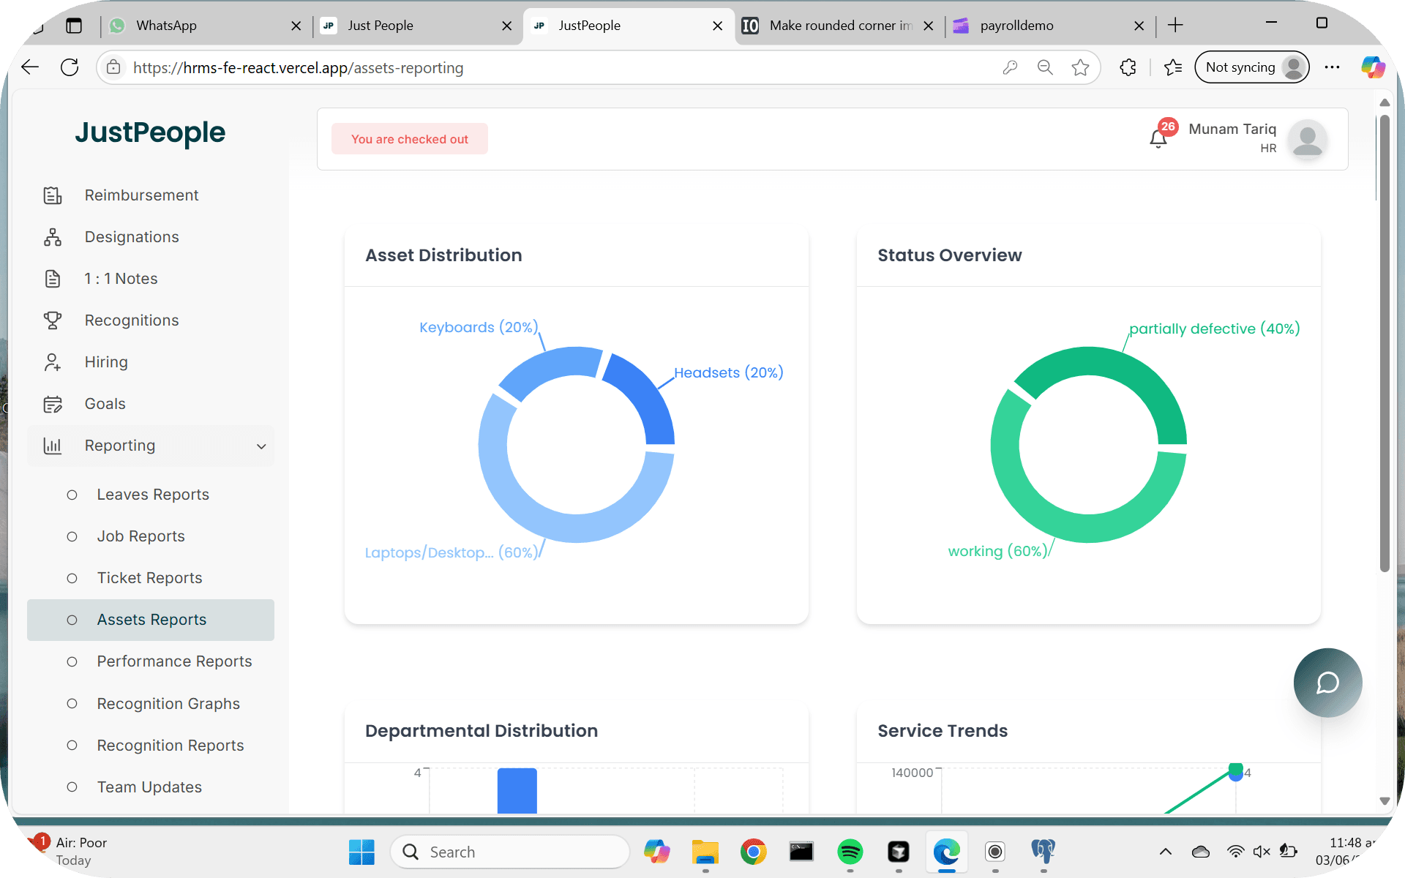1405x878 pixels.
Task: Click the Reimbursement sidebar icon
Action: (53, 195)
